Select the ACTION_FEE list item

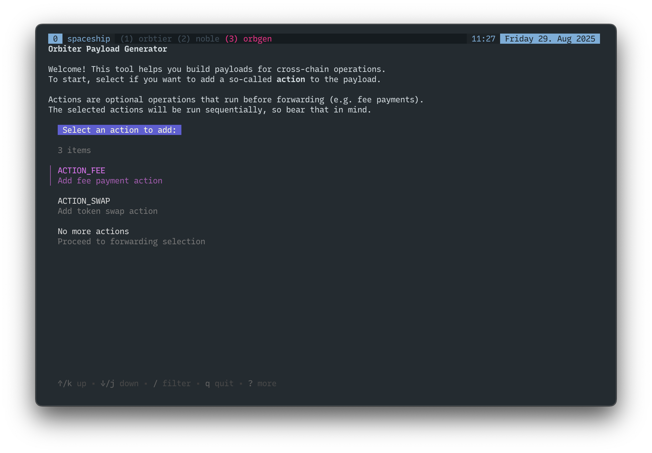pyautogui.click(x=81, y=170)
